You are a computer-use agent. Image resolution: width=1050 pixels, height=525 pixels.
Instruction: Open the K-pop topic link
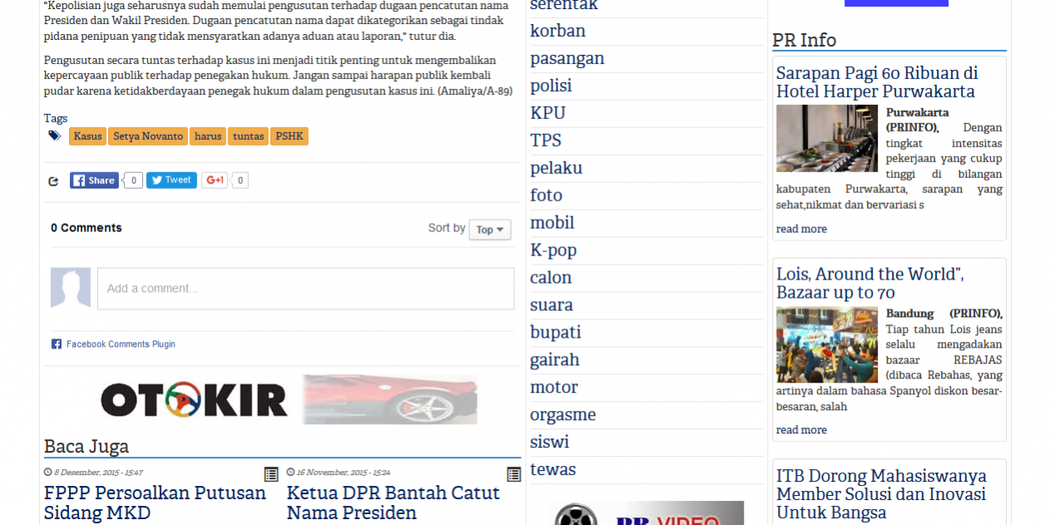553,250
